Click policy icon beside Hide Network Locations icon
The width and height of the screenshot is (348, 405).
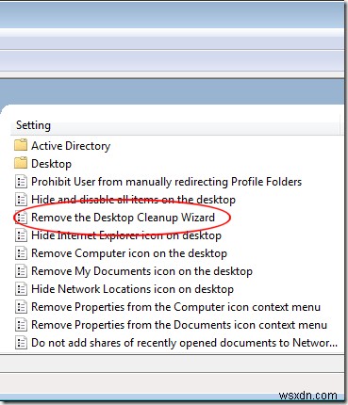(21, 289)
